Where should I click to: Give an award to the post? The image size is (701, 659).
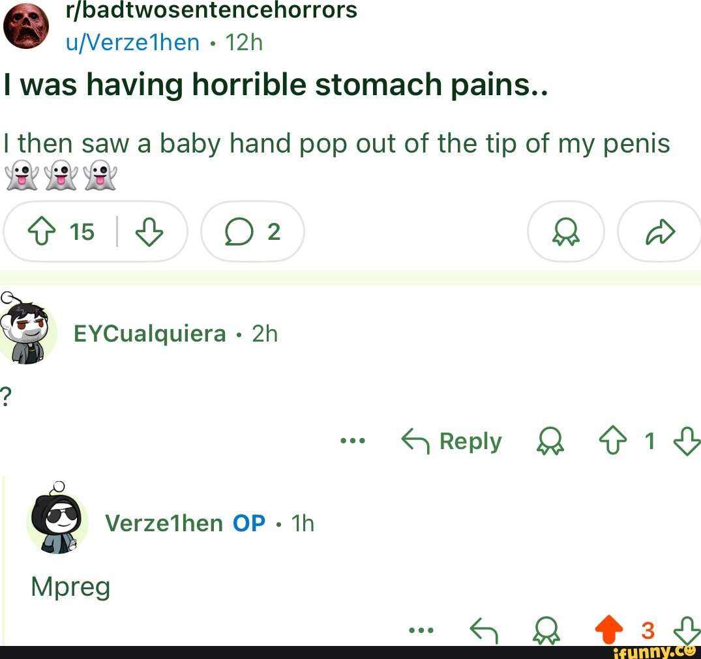(x=565, y=231)
